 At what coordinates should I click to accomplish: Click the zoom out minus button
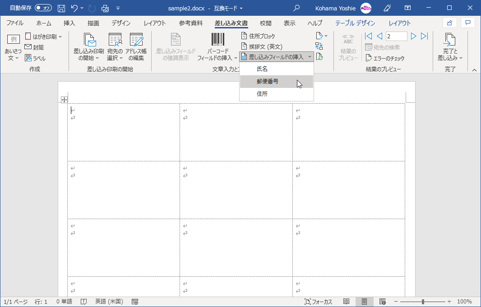(x=396, y=302)
